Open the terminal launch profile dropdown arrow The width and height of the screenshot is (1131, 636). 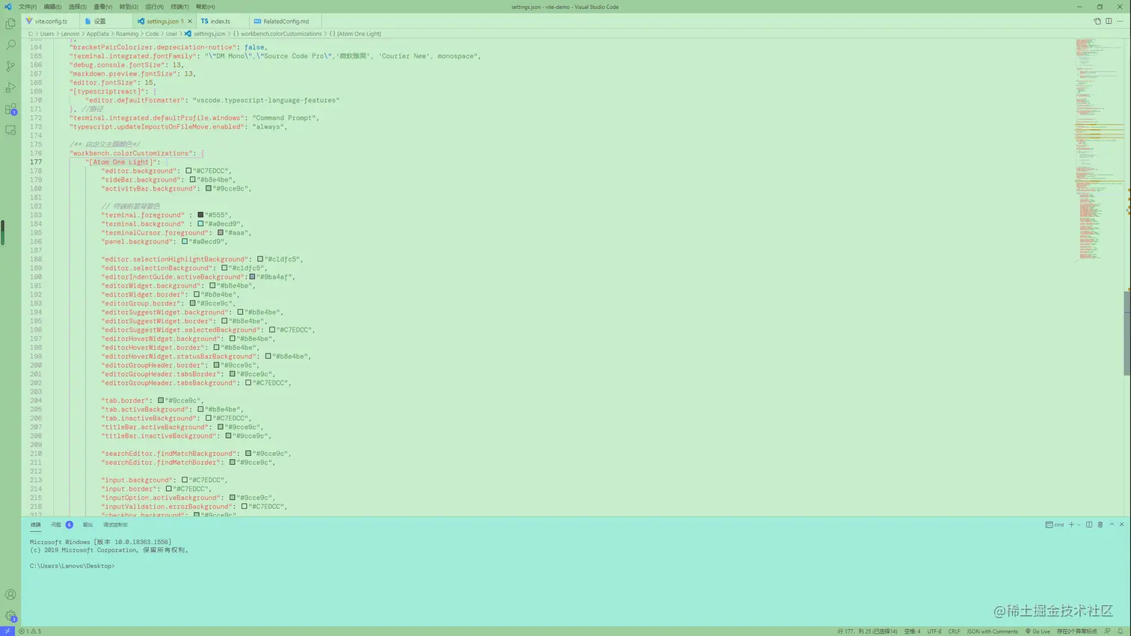pyautogui.click(x=1079, y=525)
